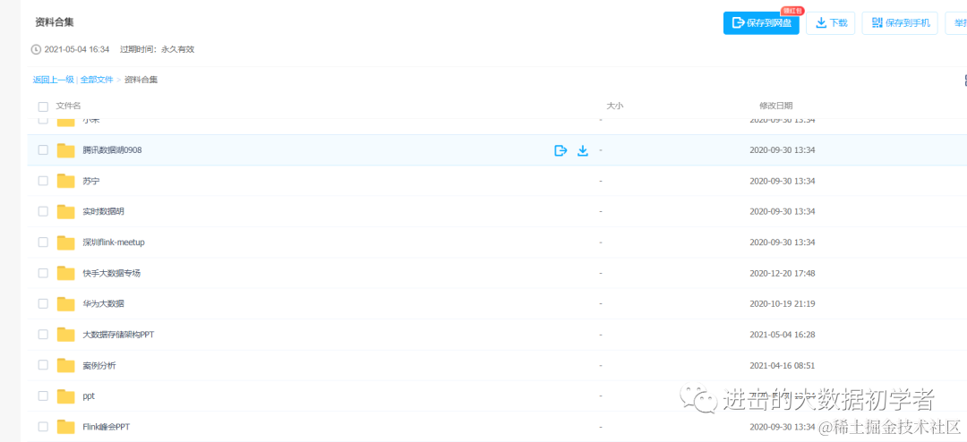Viewport: 967px width, 442px height.
Task: Click 资料合集 page title
Action: point(55,22)
